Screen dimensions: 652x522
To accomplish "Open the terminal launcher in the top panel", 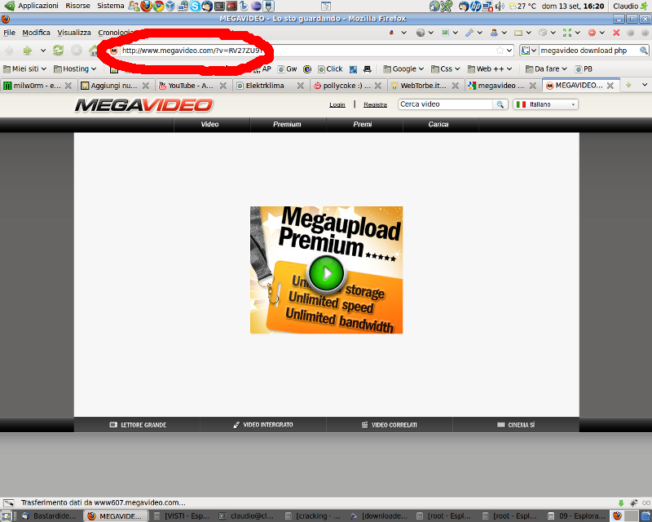I will pos(219,6).
